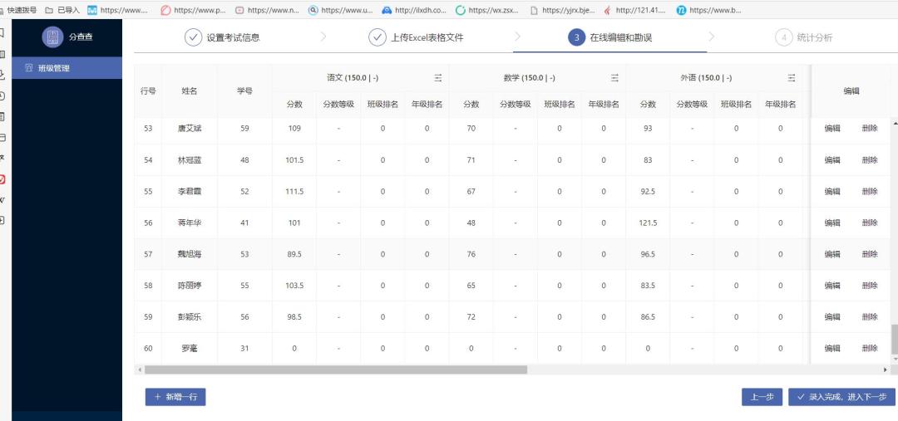898x421 pixels.
Task: Select 语文 score 103.5 cell
Action: pos(294,286)
